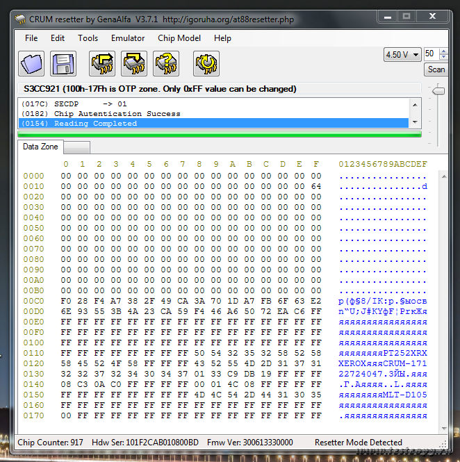Open the File menu

(x=31, y=38)
